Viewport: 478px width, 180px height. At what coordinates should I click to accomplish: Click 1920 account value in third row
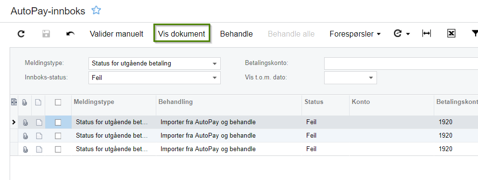pyautogui.click(x=445, y=149)
